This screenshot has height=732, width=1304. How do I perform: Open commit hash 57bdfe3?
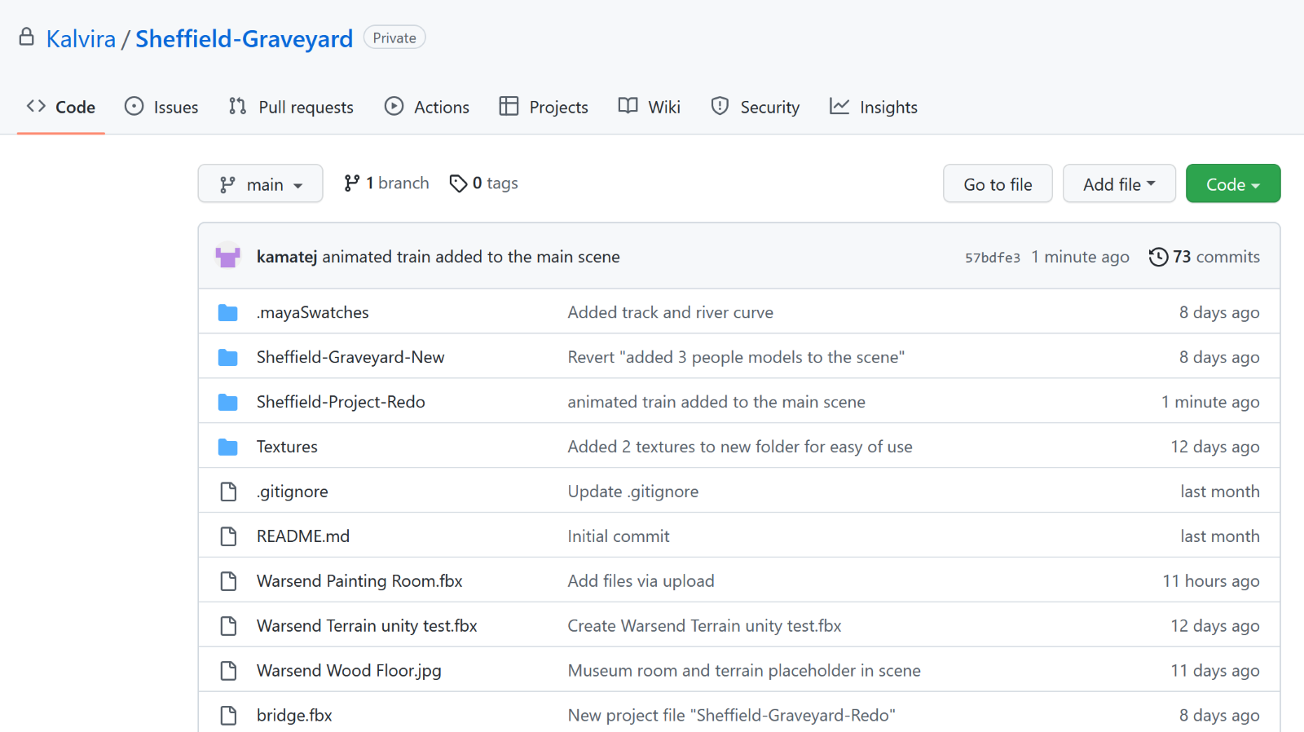pos(993,258)
